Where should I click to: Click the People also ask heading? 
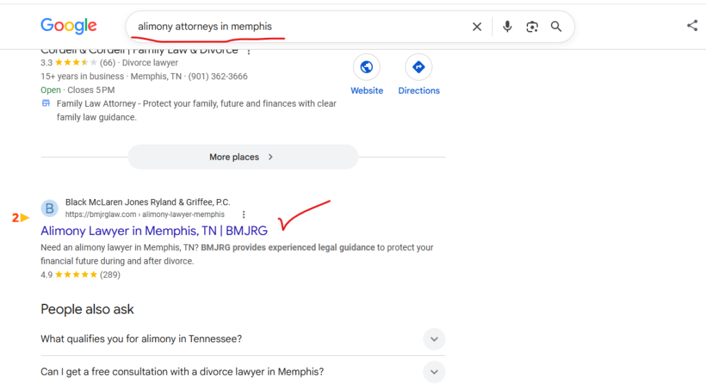click(x=88, y=309)
